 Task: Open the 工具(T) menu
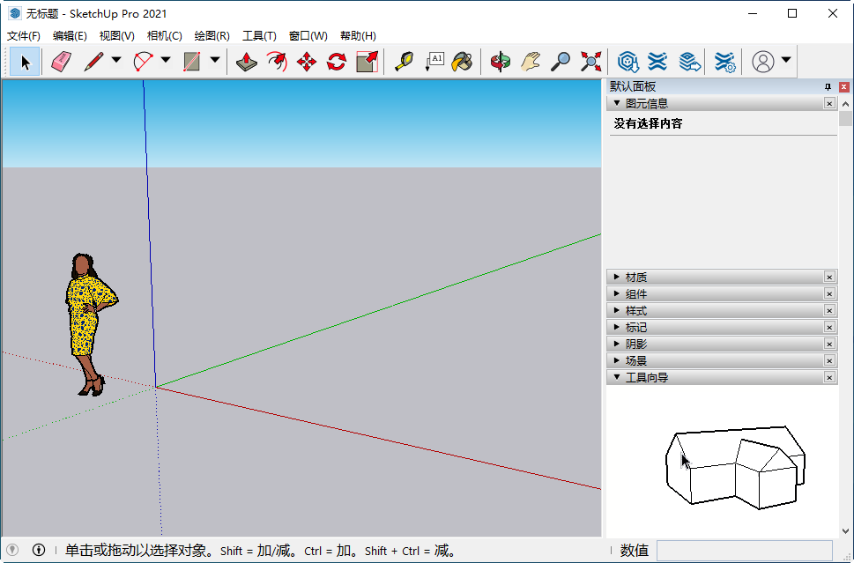(x=260, y=36)
